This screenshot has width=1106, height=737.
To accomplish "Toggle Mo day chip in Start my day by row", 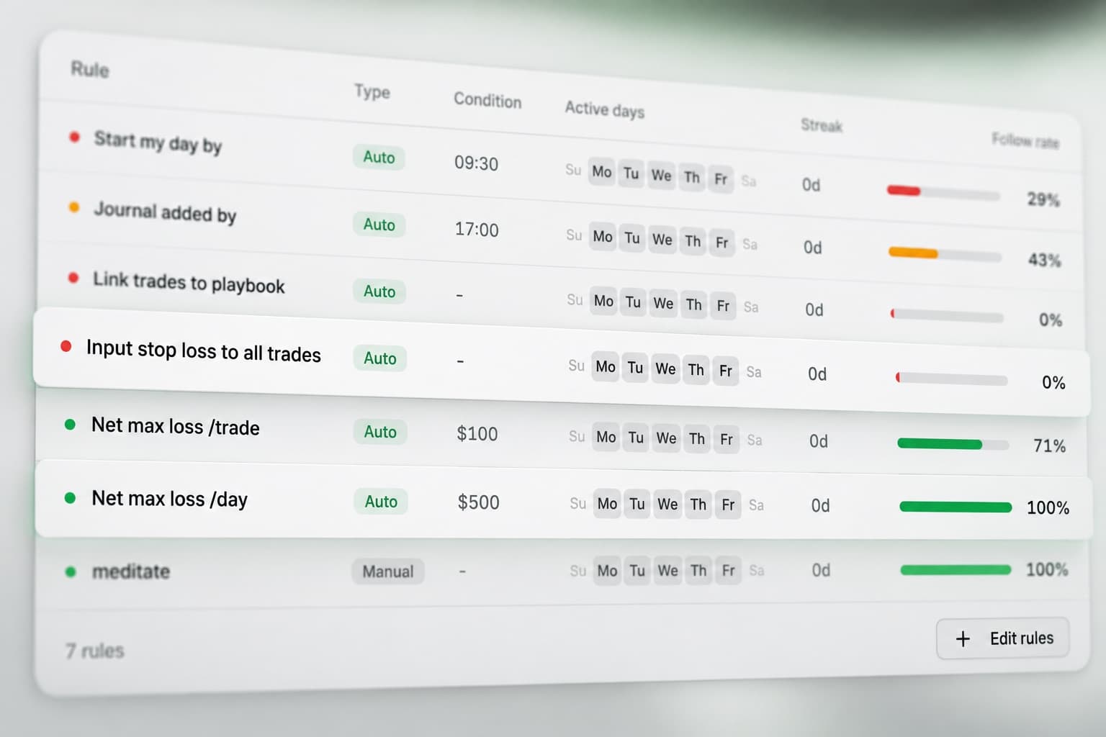I will pyautogui.click(x=601, y=172).
